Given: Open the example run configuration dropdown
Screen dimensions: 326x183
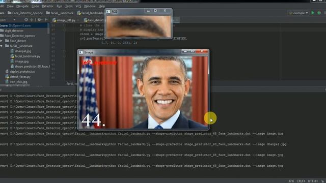Looking at the screenshot, I should click(x=298, y=13).
